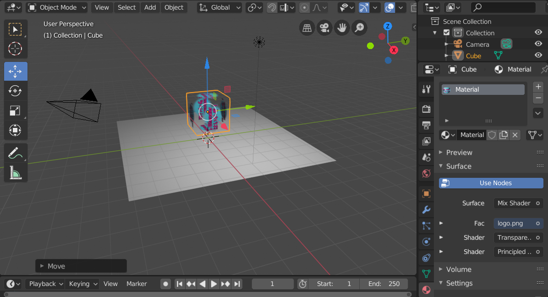Open Object properties tab
The width and height of the screenshot is (548, 297).
(426, 193)
